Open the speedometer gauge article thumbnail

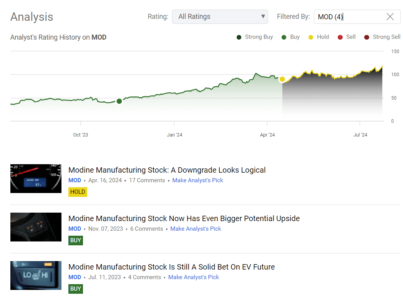pos(36,178)
